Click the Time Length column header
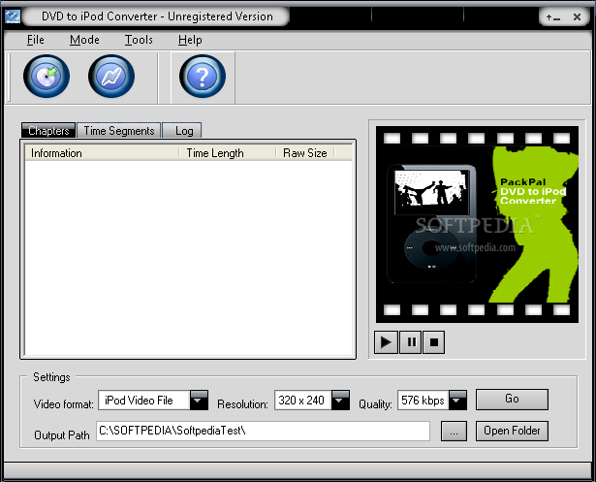Viewport: 596px width, 482px height. click(228, 153)
